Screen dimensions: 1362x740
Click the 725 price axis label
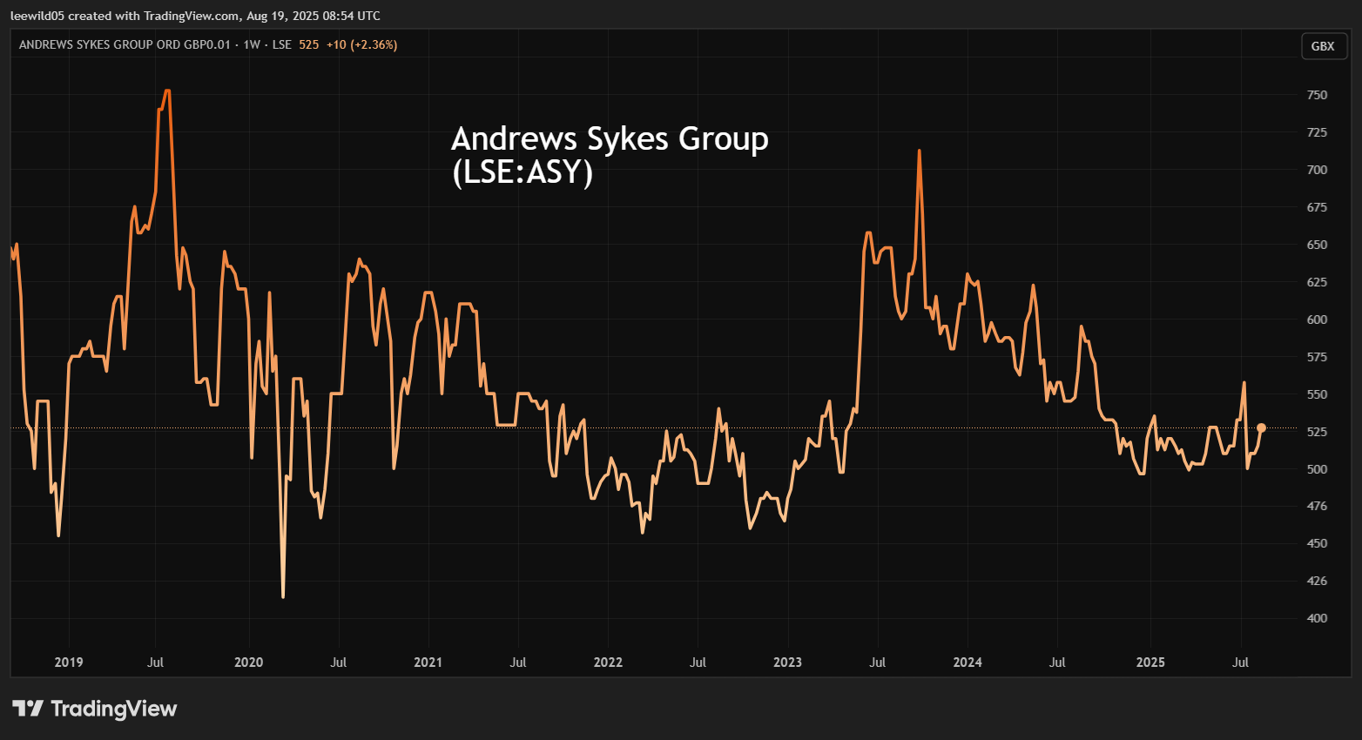tap(1317, 132)
